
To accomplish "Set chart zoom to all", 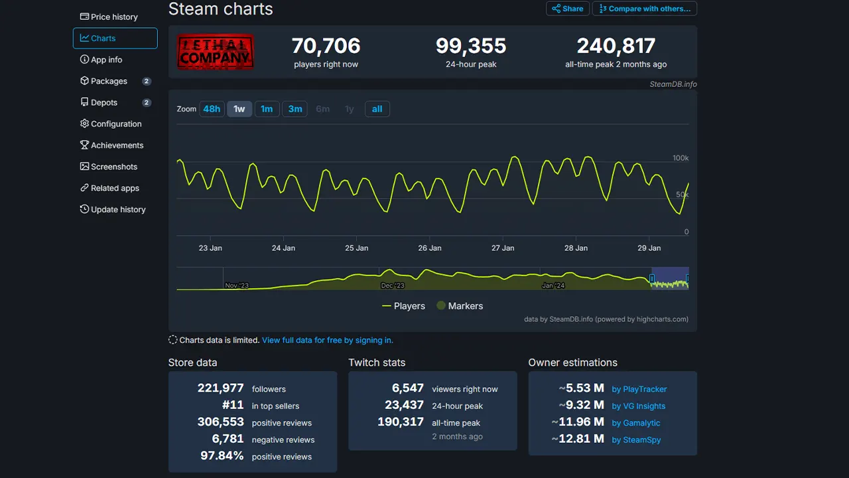I will (x=377, y=109).
